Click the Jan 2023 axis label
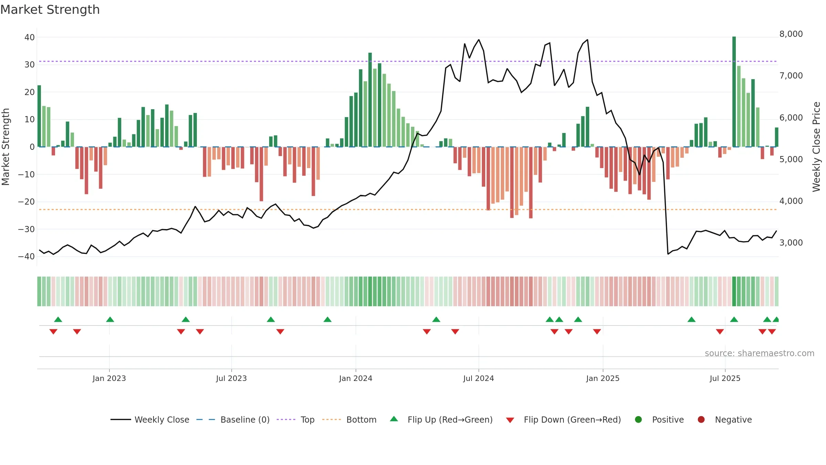The width and height of the screenshot is (826, 465). coord(109,378)
